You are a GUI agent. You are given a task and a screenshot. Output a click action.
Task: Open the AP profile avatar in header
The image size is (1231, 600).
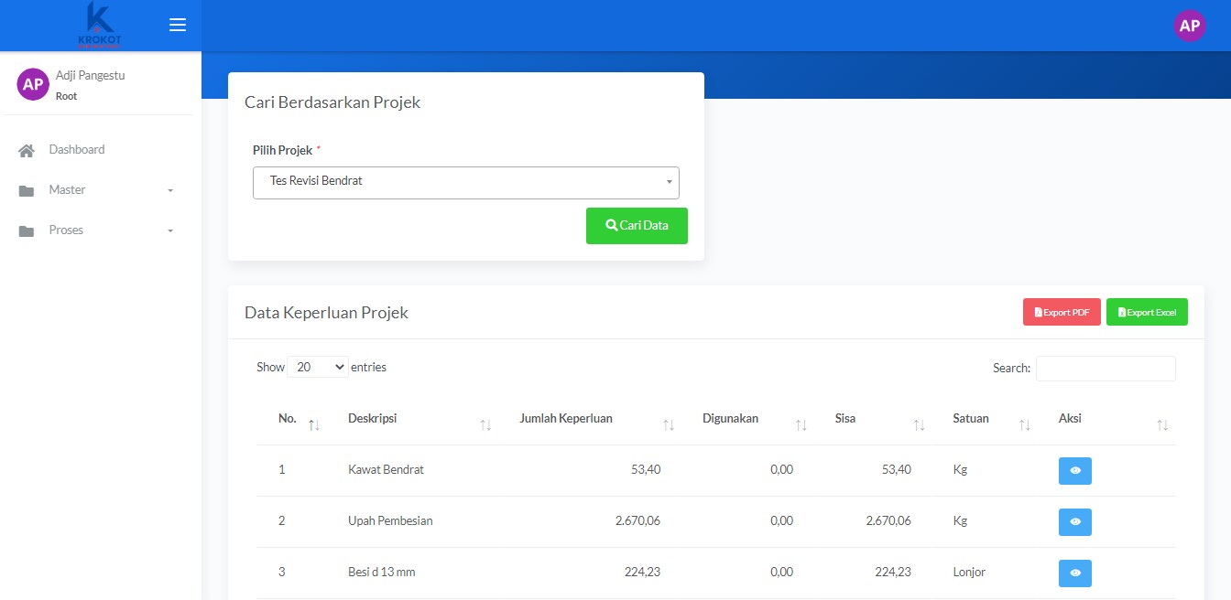(x=1189, y=26)
